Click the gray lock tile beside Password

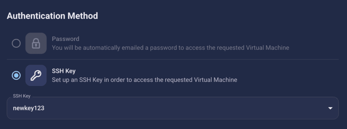(x=36, y=43)
